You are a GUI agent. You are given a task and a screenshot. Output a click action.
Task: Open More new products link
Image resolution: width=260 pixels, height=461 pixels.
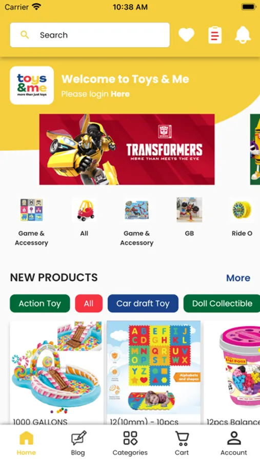point(238,278)
